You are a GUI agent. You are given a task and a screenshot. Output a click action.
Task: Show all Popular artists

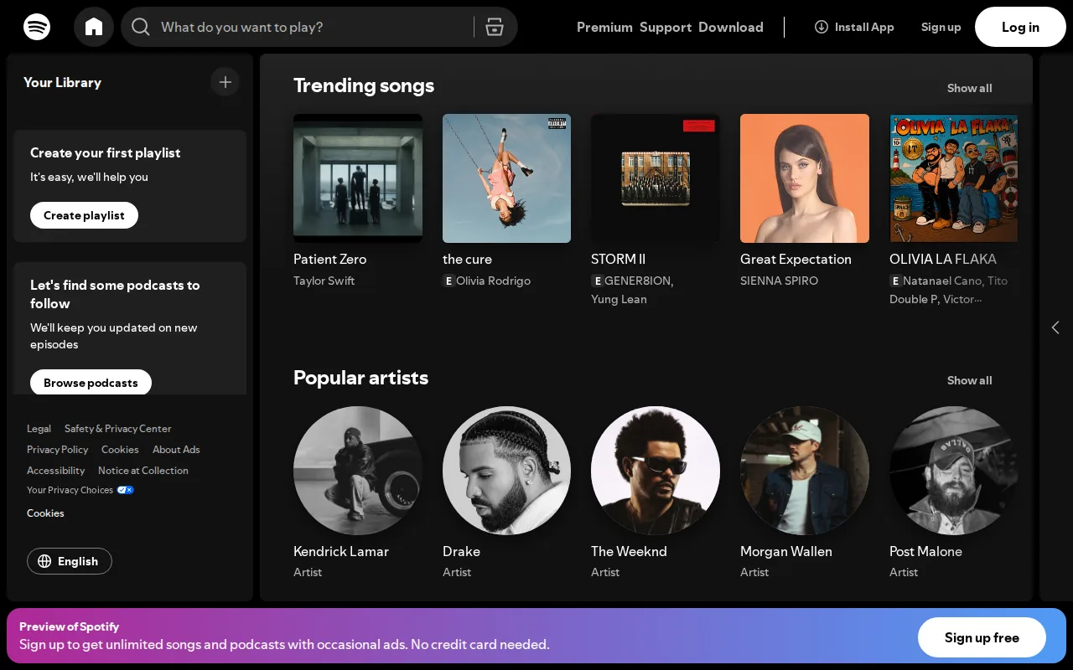coord(970,380)
